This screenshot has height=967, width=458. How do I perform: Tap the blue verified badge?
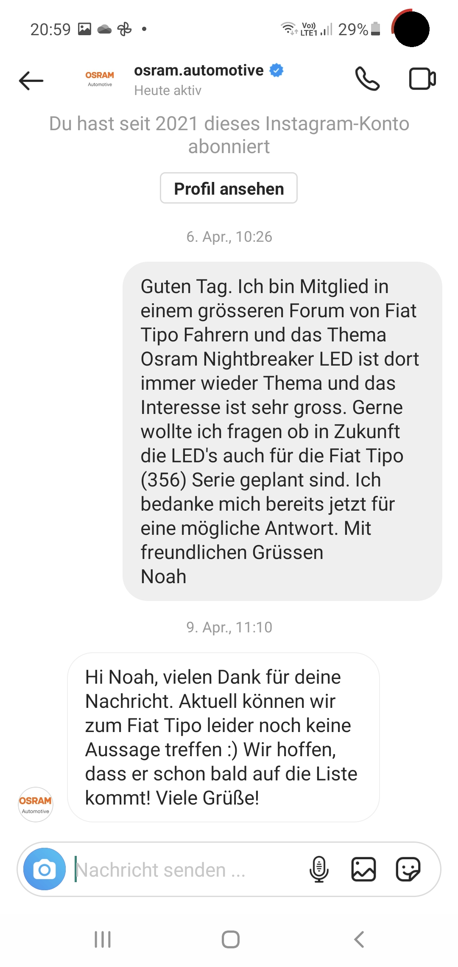276,70
